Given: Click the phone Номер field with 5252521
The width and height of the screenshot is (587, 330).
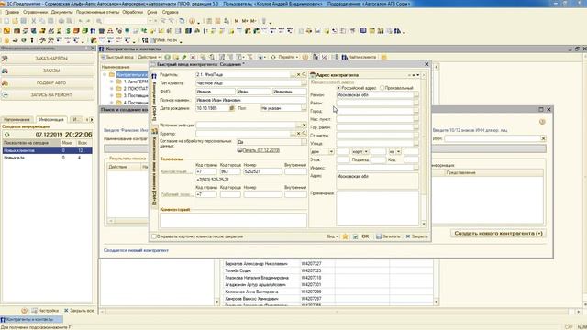Looking at the screenshot, I should 263,171.
